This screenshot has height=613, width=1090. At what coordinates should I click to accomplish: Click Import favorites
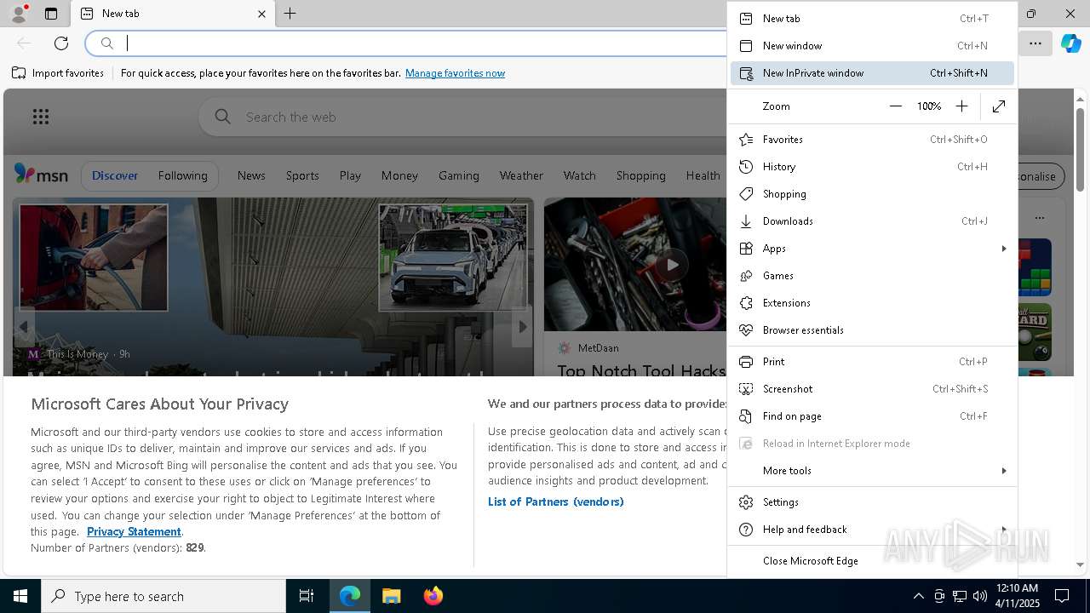[x=58, y=73]
